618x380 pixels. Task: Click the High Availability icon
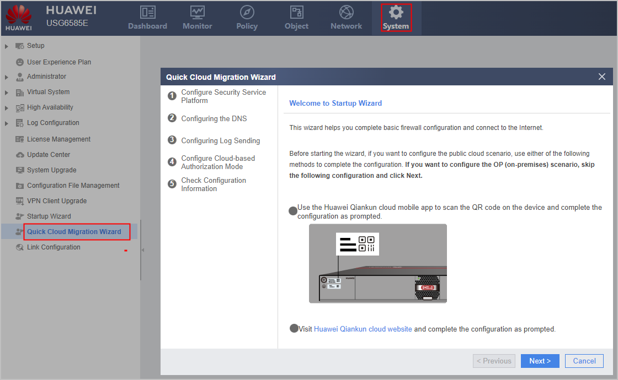(20, 108)
